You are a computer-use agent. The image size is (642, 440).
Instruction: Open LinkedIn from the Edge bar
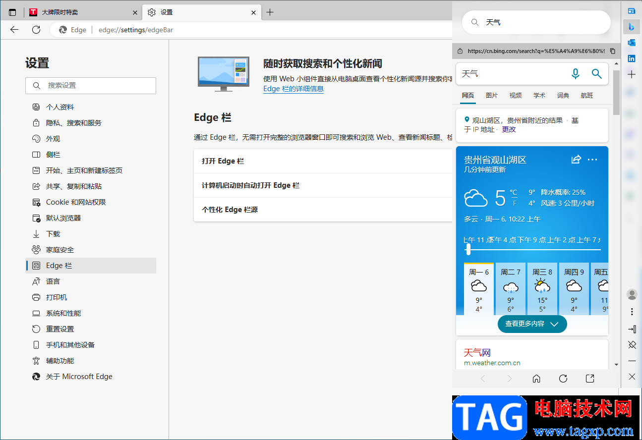(x=632, y=58)
